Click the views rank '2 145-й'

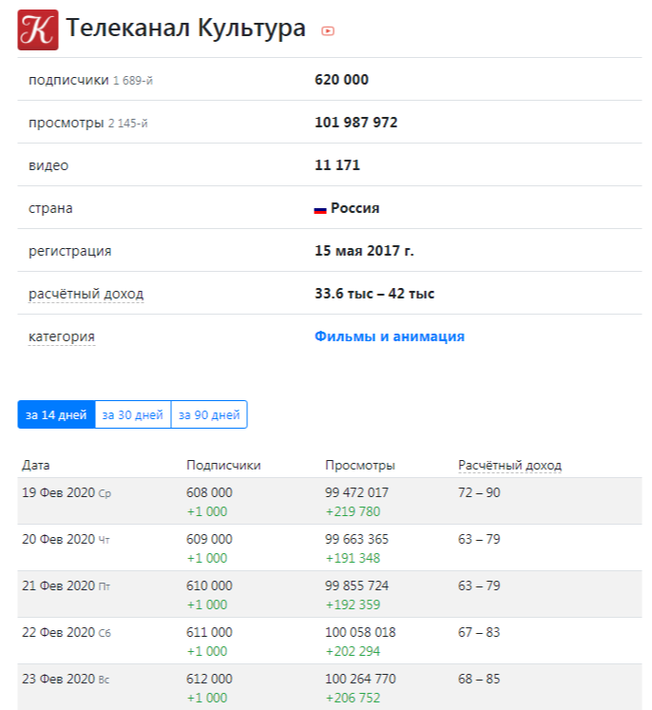127,124
